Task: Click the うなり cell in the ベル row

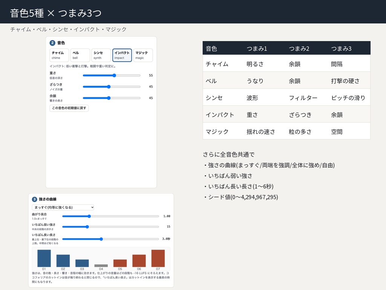Action: (255, 81)
